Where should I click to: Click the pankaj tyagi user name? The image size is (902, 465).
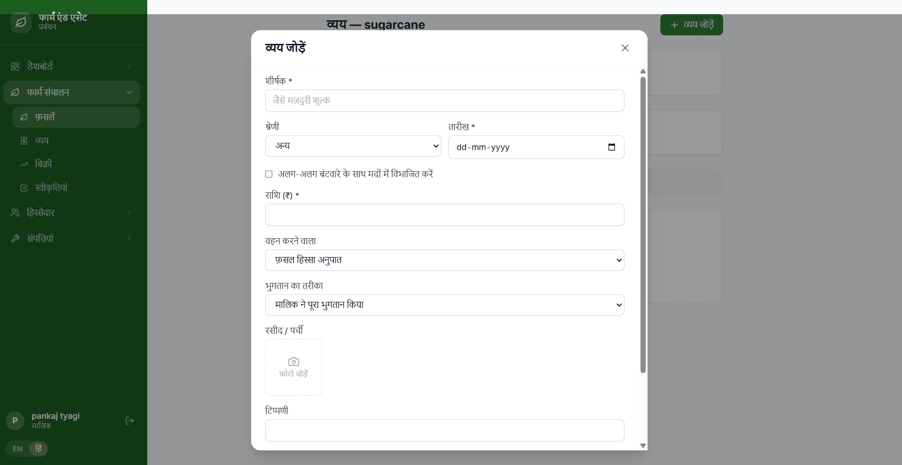click(56, 416)
